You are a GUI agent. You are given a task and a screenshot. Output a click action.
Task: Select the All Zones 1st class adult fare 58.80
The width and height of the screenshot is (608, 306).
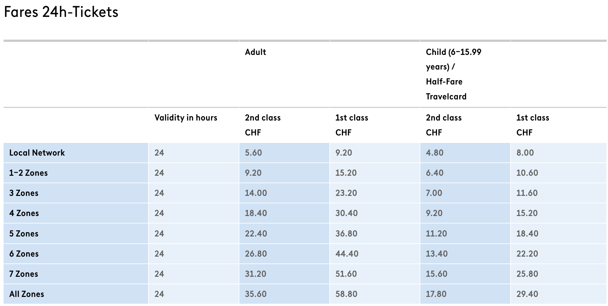tap(346, 294)
